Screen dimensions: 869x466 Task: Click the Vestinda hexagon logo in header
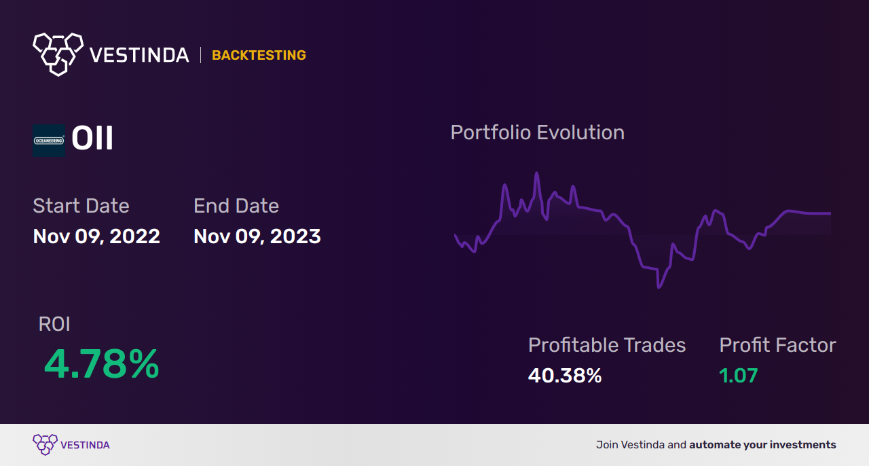point(58,54)
